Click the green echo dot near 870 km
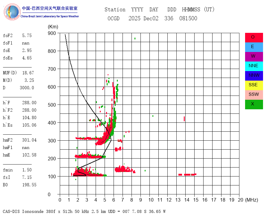Image resolution: width=269 pixels, height=215 pixels. click(135, 39)
